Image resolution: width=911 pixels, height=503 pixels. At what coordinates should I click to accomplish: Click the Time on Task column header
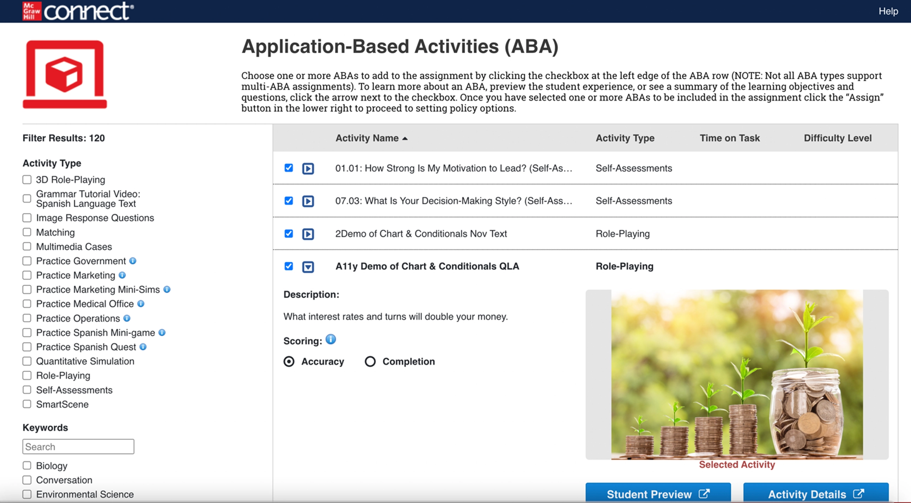pos(730,138)
